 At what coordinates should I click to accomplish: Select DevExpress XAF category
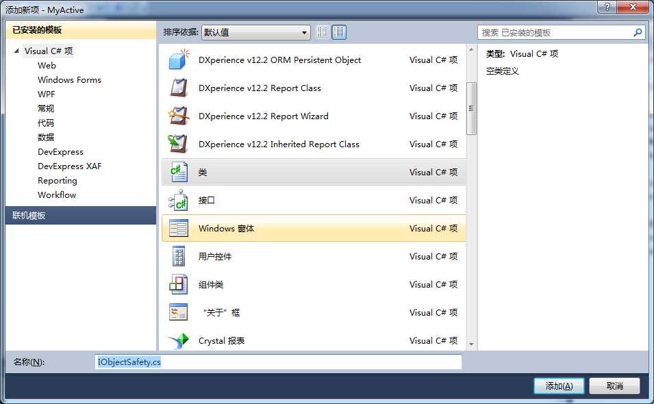(x=70, y=166)
